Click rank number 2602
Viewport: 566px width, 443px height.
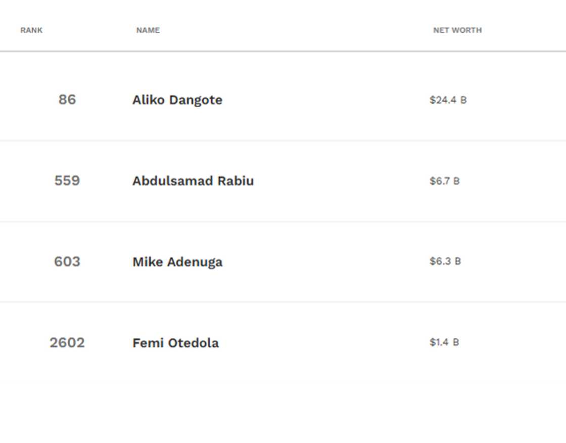click(67, 343)
